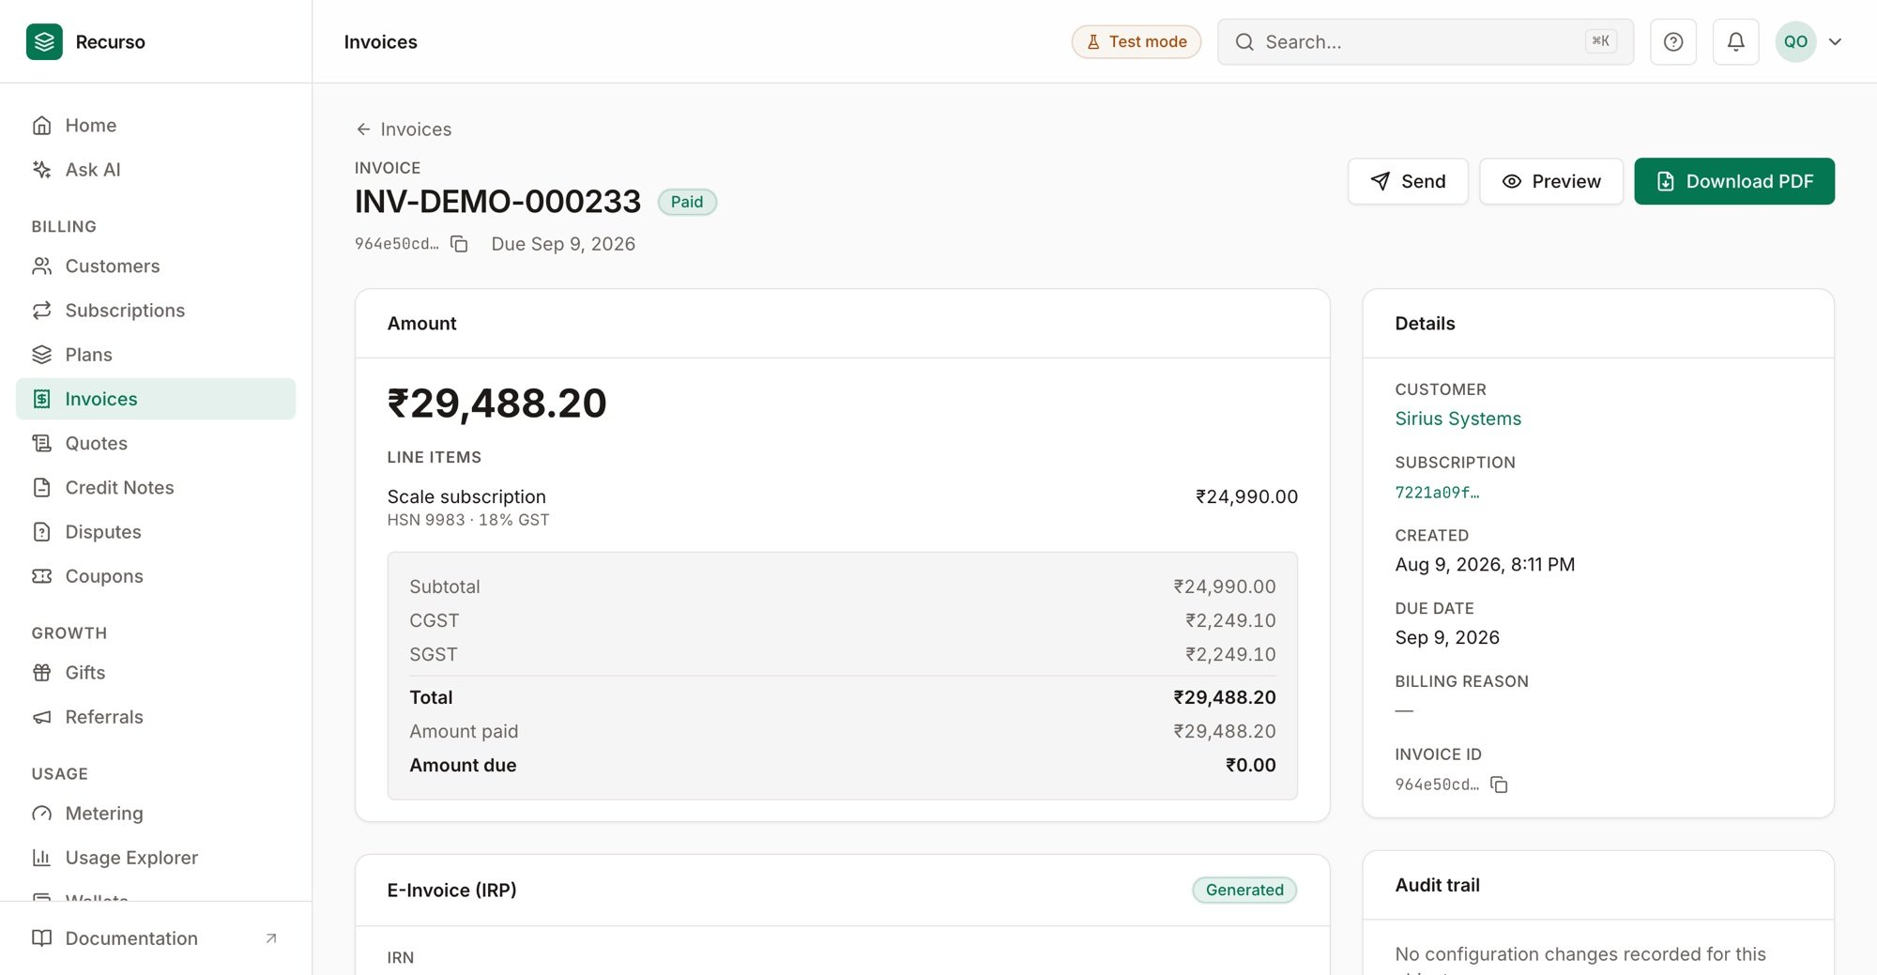
Task: Click the QO user avatar
Action: 1795,41
